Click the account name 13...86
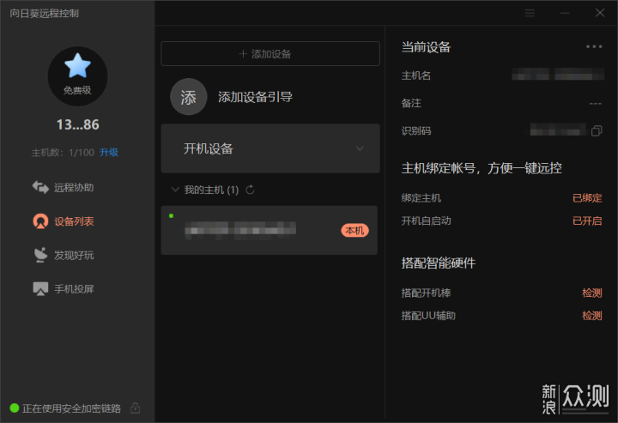The image size is (618, 423). pos(77,125)
